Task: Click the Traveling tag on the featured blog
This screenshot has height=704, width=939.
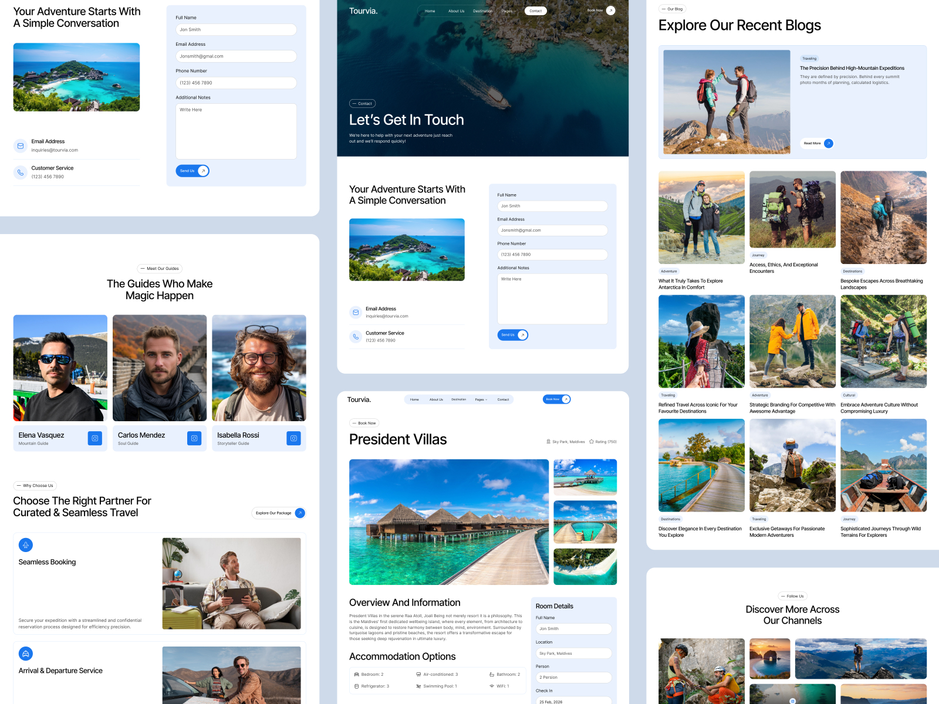Action: click(x=809, y=59)
